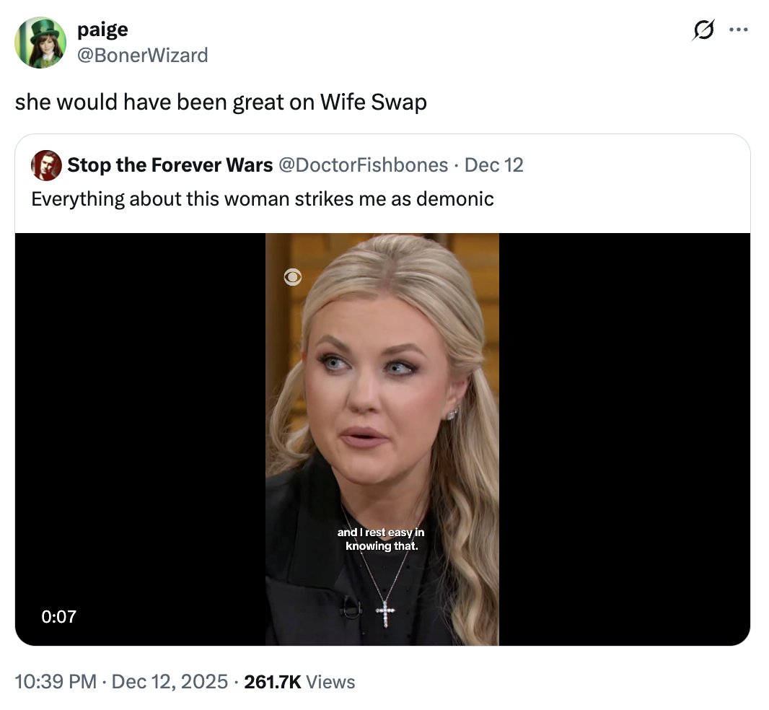The height and width of the screenshot is (710, 769).
Task: Click the quoted tweet's Dec 12 date
Action: tap(494, 165)
